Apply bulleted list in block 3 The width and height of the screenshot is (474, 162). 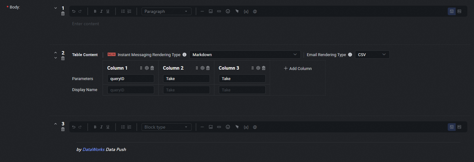point(123,127)
